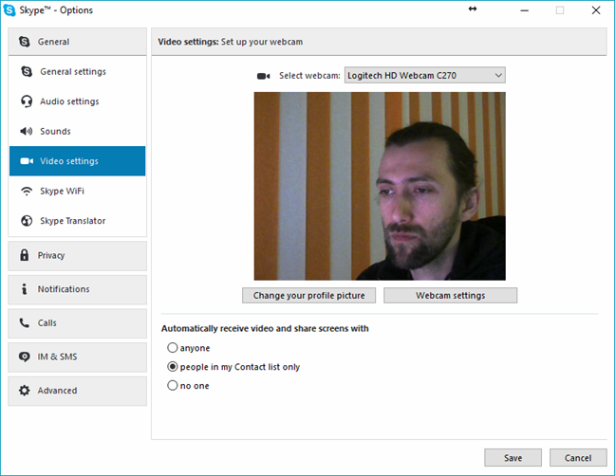This screenshot has height=476, width=615.
Task: Save the options
Action: 512,458
